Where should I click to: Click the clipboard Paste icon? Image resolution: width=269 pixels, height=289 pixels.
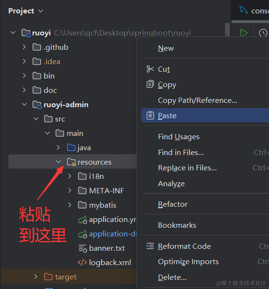pos(150,115)
